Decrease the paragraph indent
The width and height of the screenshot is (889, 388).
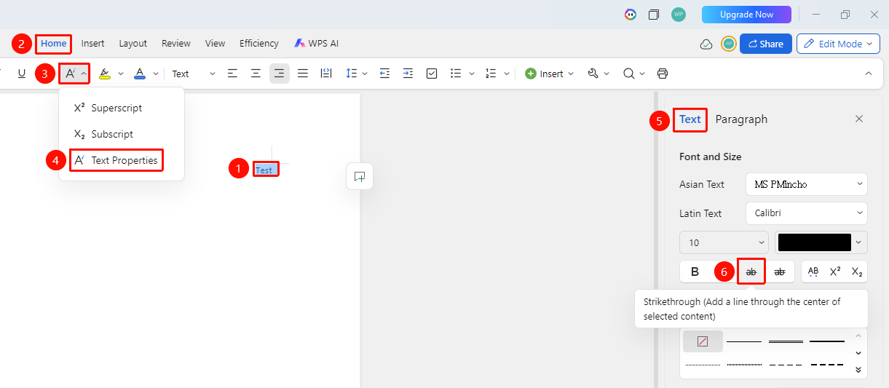pyautogui.click(x=385, y=74)
